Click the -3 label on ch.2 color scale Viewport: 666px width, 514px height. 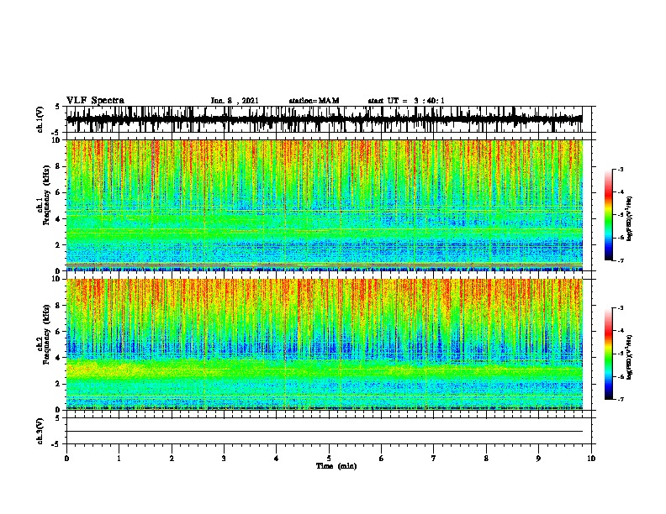point(621,308)
